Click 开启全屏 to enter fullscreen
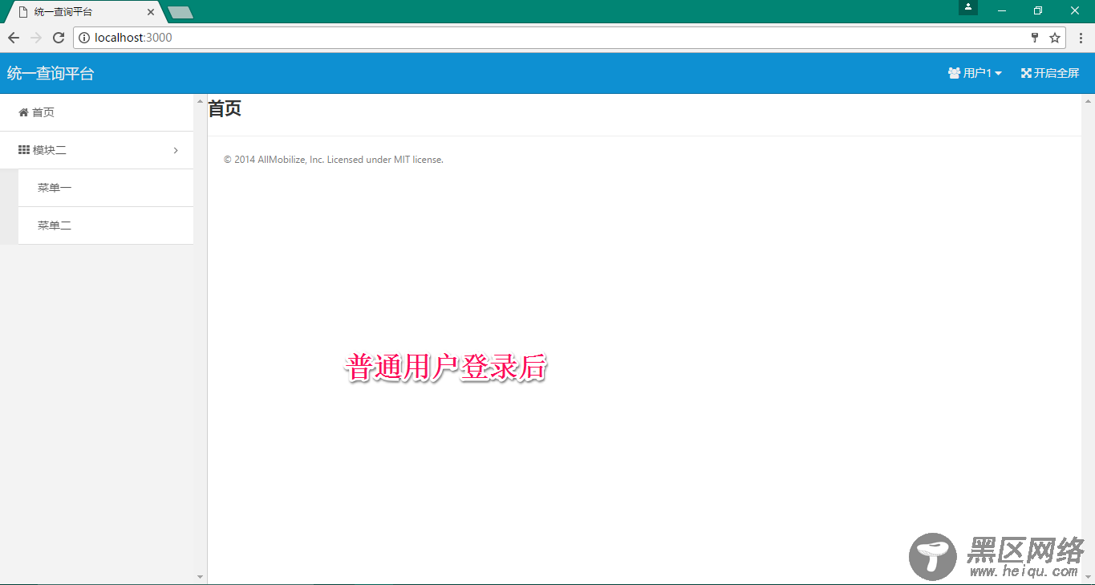The width and height of the screenshot is (1095, 585). coord(1056,73)
